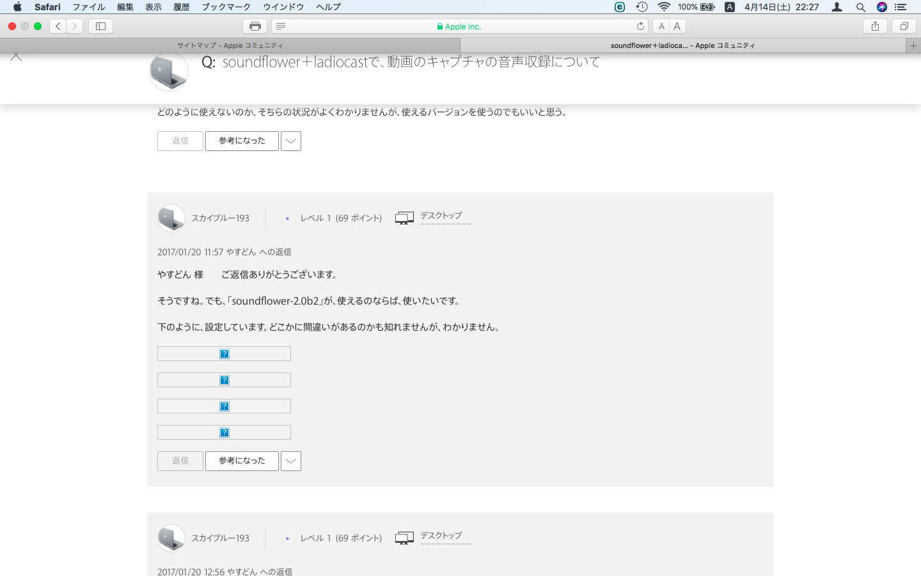Viewport: 921px width, 576px height.
Task: Go back to the previous page
Action: click(58, 26)
